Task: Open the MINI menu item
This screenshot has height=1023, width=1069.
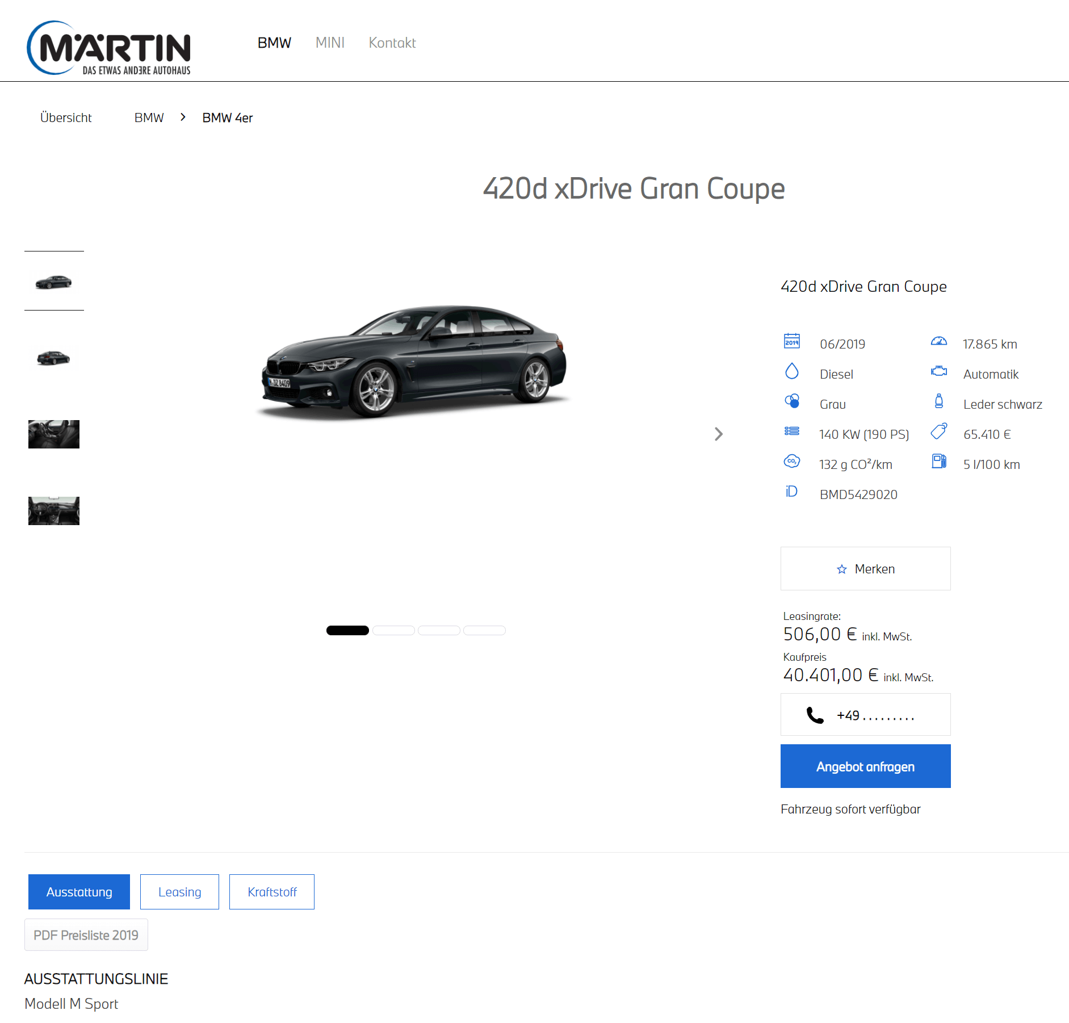Action: [330, 43]
